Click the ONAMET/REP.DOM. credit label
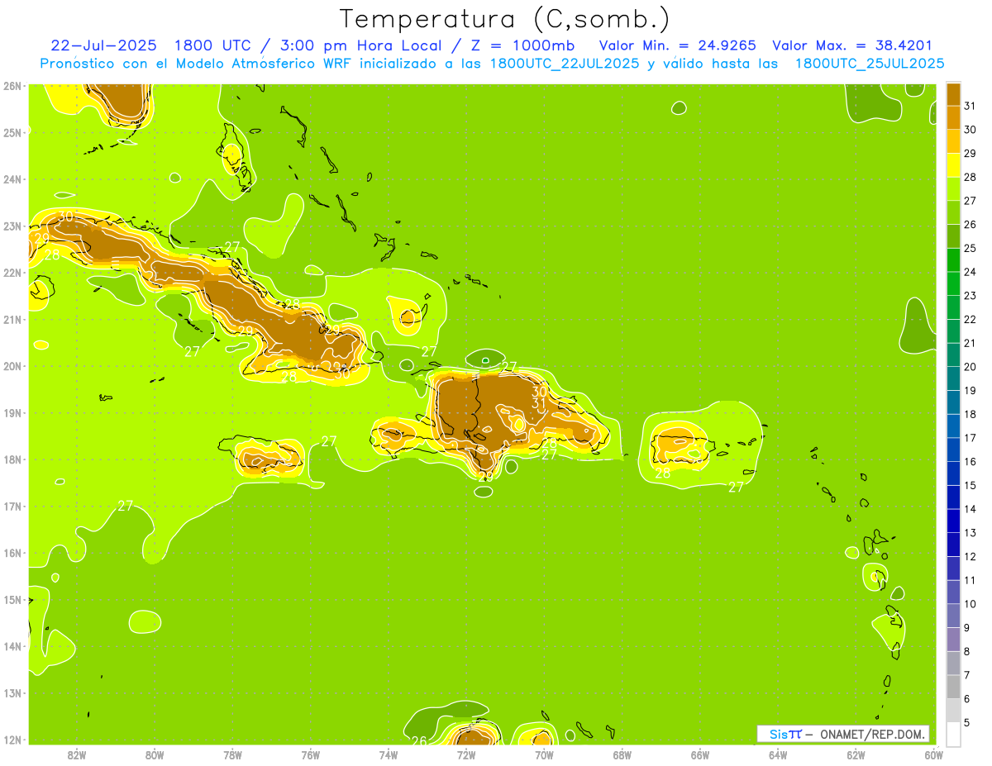 873,734
